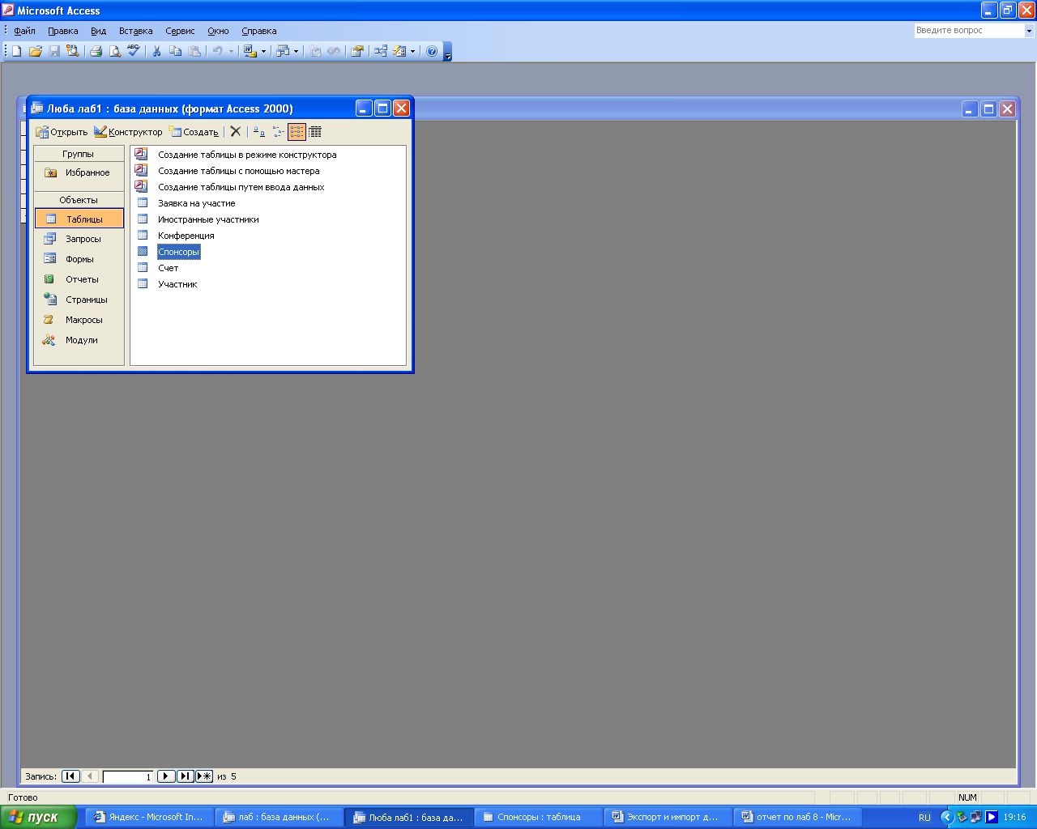The image size is (1037, 829).
Task: Click the Создать button
Action: (194, 132)
